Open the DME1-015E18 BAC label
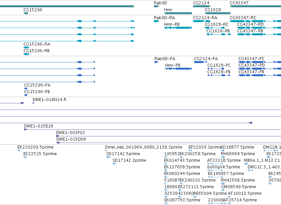 pos(39,126)
